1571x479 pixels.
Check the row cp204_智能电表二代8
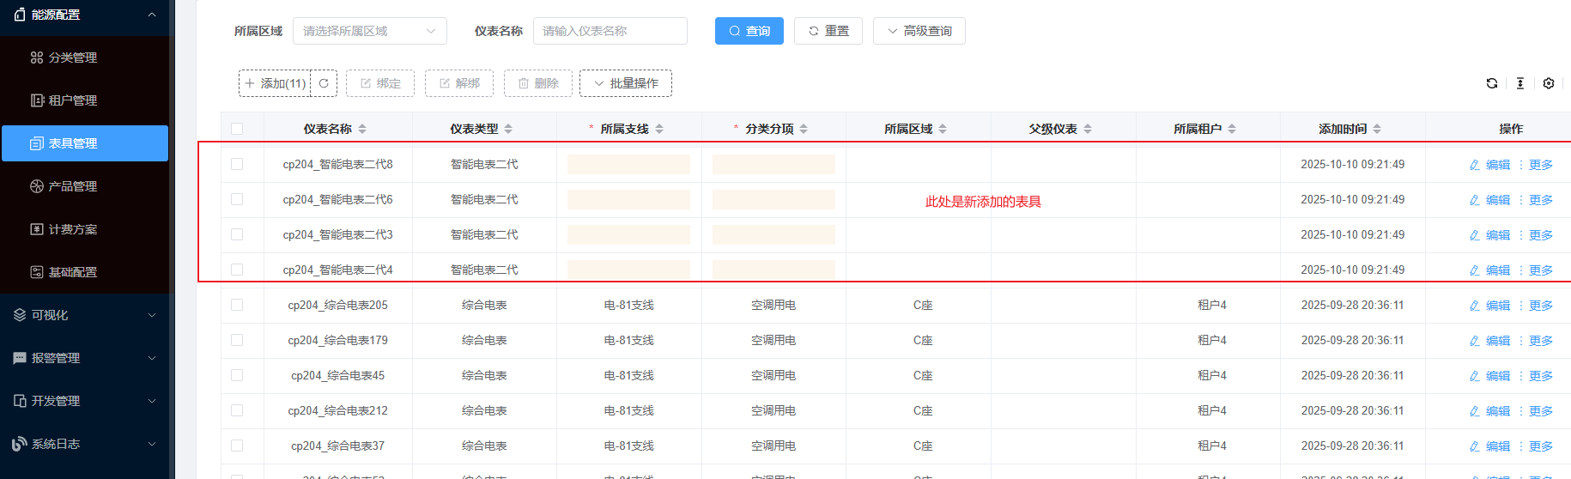tap(237, 164)
